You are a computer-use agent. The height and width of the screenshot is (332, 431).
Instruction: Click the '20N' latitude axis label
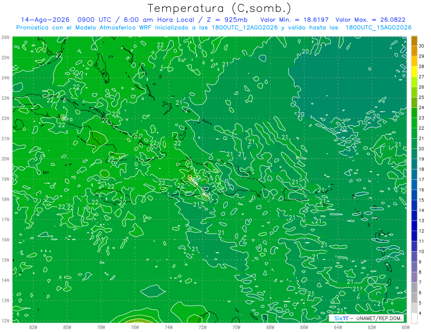point(5,159)
